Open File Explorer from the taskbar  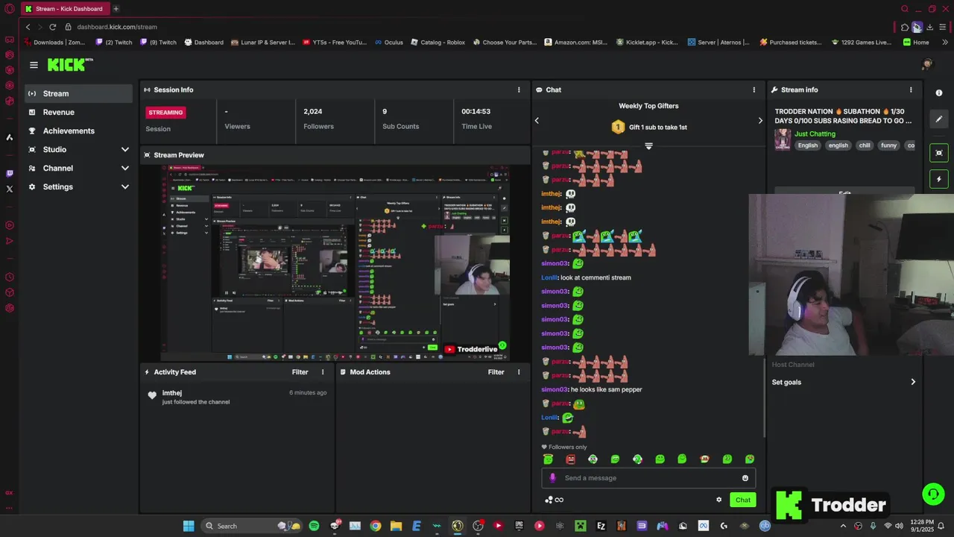[396, 526]
